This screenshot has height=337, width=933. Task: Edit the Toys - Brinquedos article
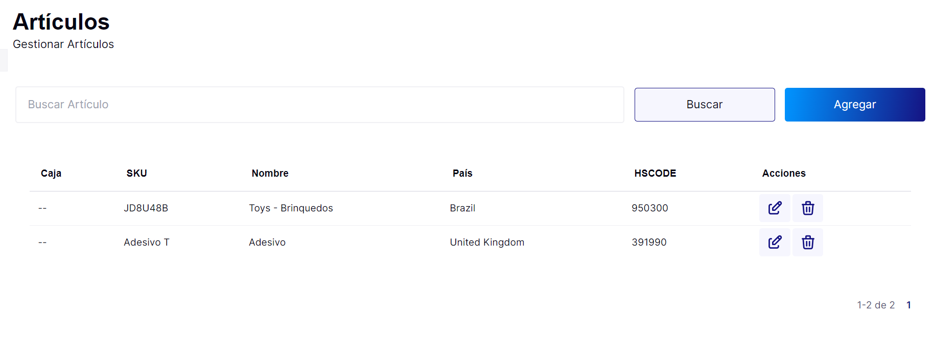775,208
